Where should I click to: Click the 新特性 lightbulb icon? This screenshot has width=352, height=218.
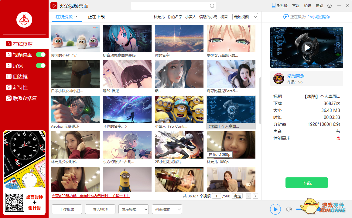(9, 87)
